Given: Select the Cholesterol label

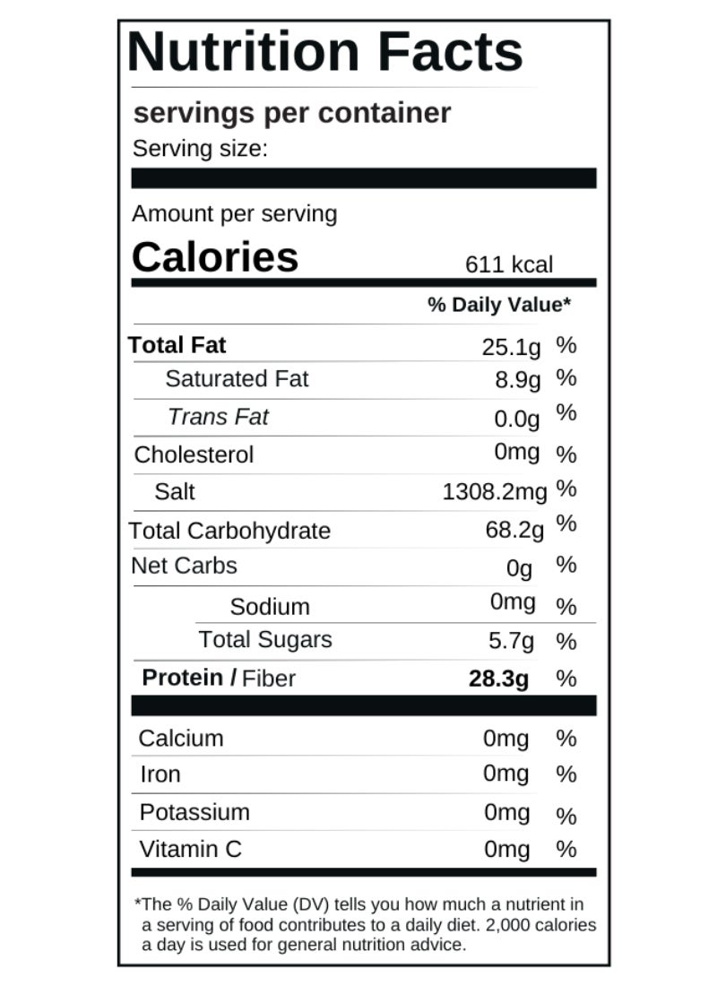Looking at the screenshot, I should tap(194, 454).
